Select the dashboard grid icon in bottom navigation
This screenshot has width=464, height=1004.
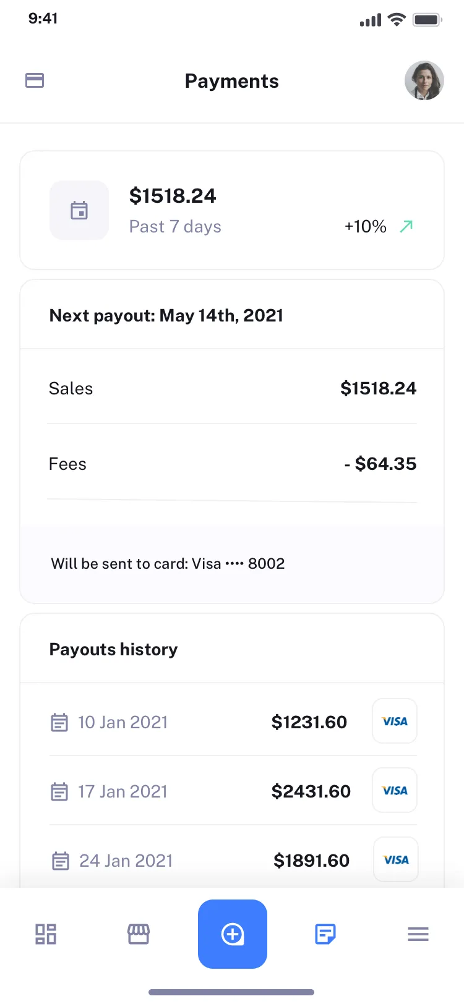tap(45, 934)
